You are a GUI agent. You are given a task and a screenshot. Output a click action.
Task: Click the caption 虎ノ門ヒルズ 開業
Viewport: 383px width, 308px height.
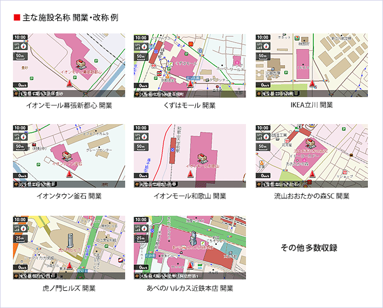click(69, 288)
